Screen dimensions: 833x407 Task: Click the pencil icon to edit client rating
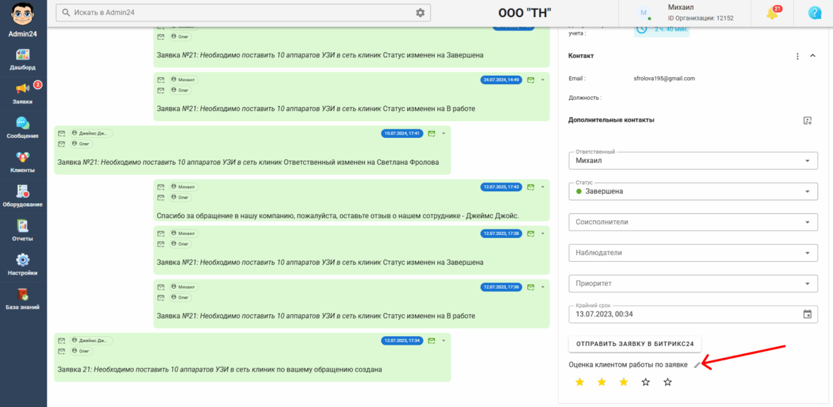698,365
